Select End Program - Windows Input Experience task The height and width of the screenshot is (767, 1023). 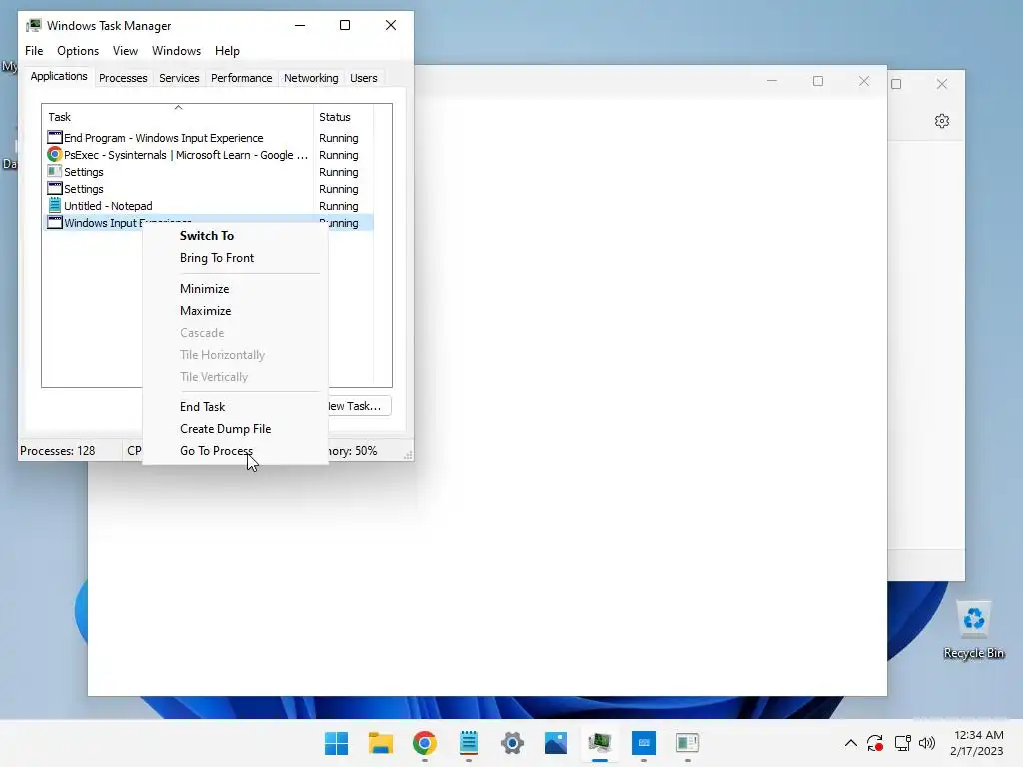click(x=208, y=138)
